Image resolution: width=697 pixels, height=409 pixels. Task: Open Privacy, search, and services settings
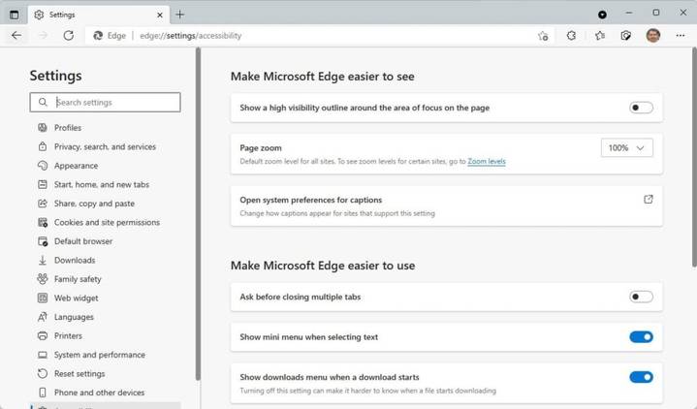105,146
